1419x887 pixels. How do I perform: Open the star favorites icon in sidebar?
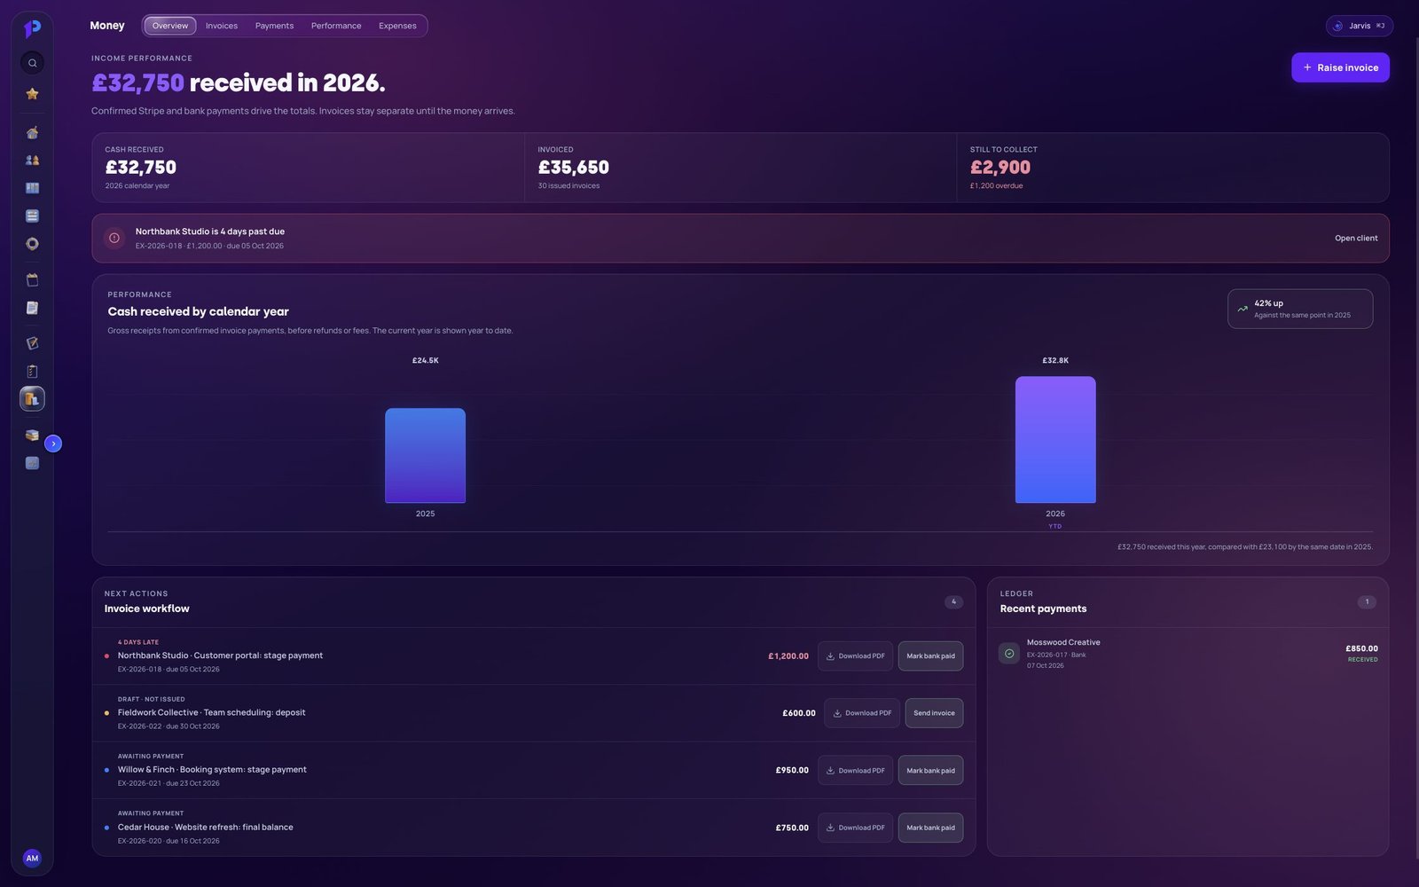point(32,94)
